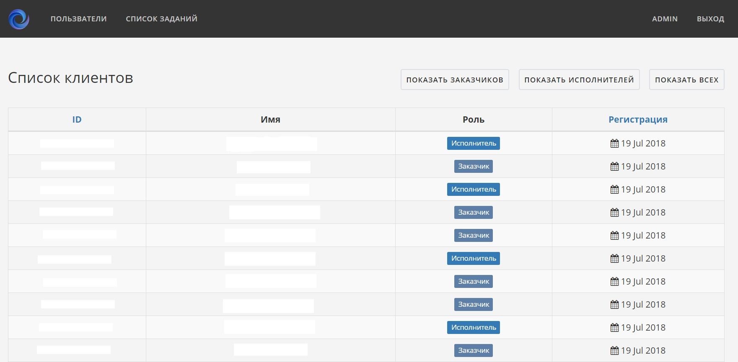Click the Заказчик badge in the second row

click(474, 166)
